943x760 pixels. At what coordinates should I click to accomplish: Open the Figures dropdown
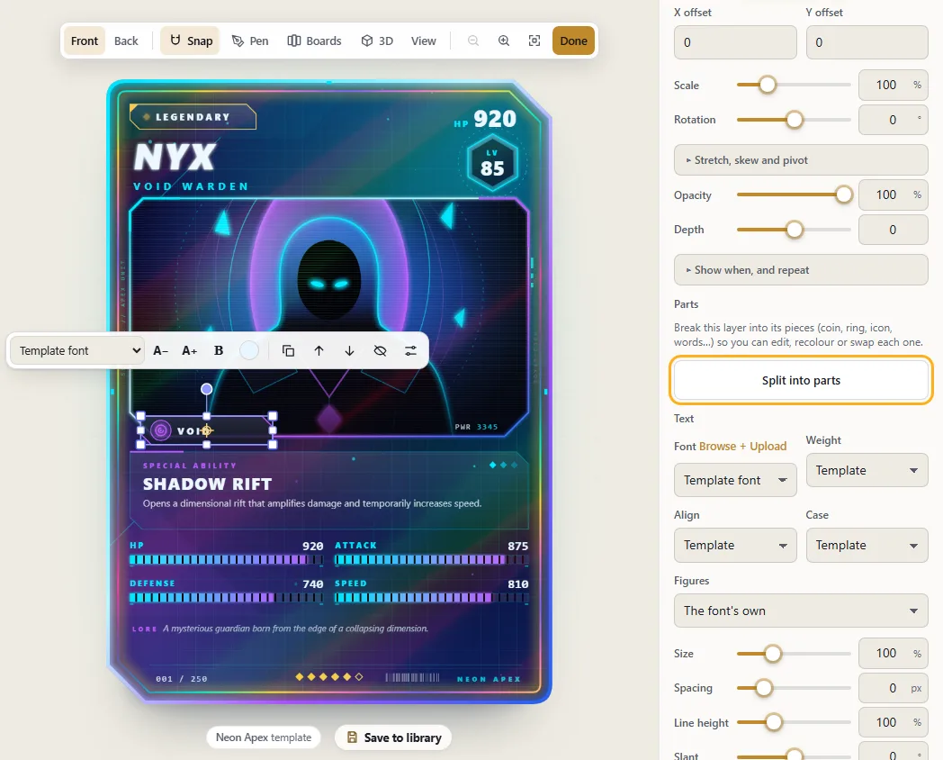[x=801, y=611]
